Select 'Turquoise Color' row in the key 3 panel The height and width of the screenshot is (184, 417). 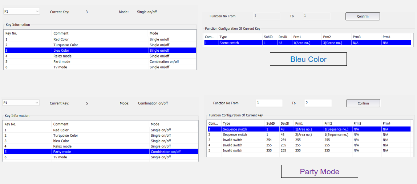coord(100,45)
